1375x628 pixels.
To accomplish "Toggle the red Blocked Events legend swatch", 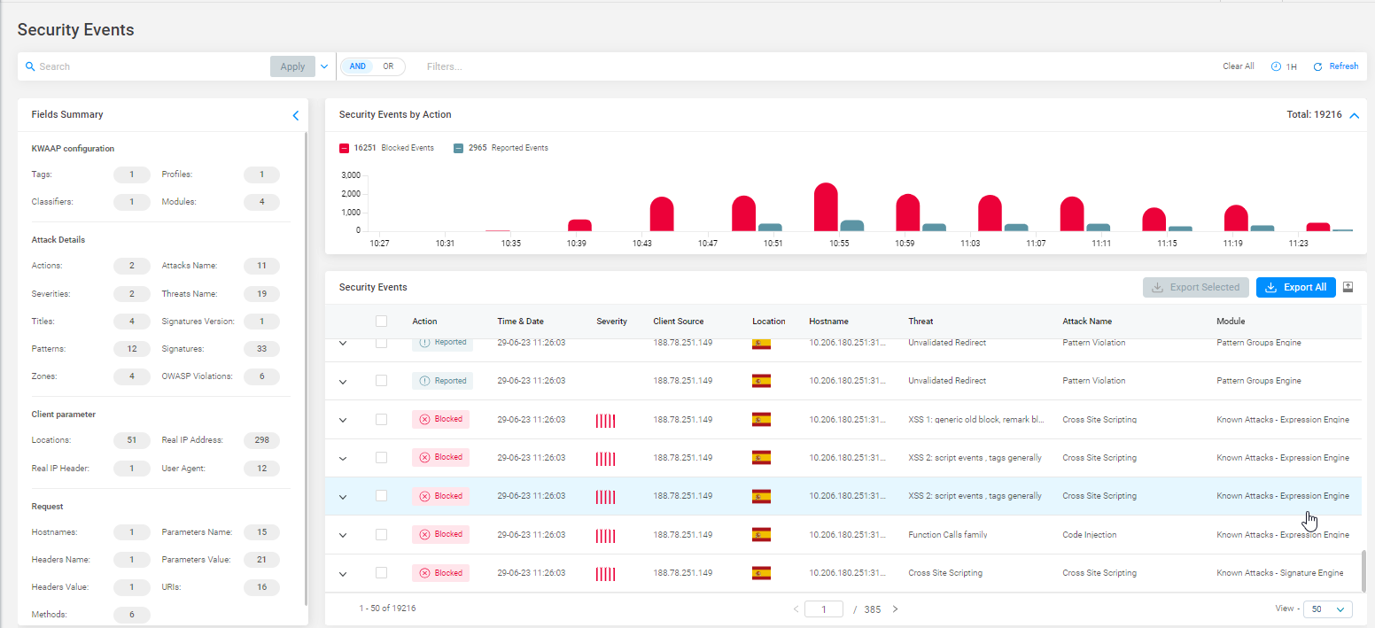I will pyautogui.click(x=345, y=148).
